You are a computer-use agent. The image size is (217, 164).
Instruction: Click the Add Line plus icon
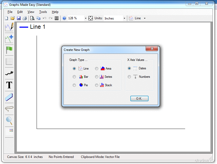tap(9, 39)
